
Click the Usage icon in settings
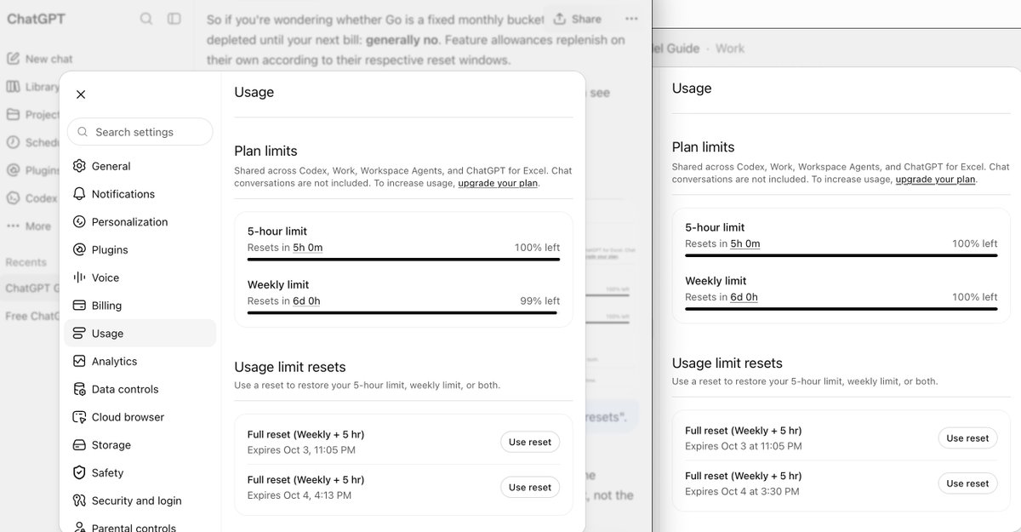click(79, 334)
